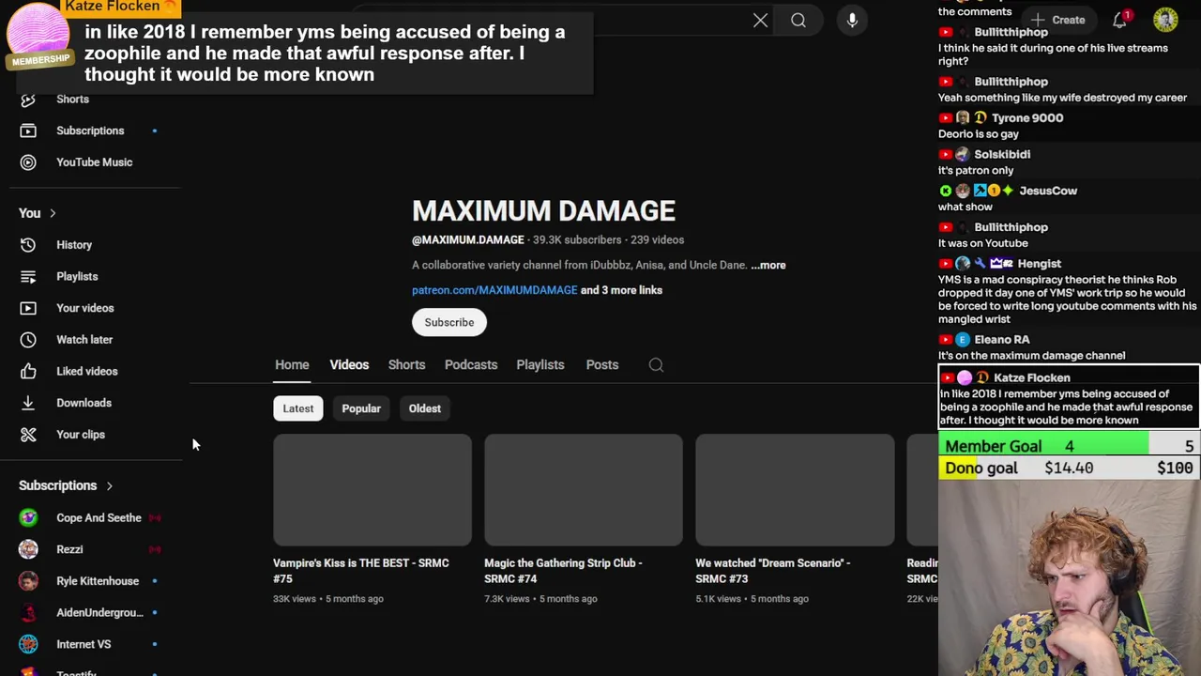1201x676 pixels.
Task: Switch to the Videos tab
Action: [x=349, y=364]
